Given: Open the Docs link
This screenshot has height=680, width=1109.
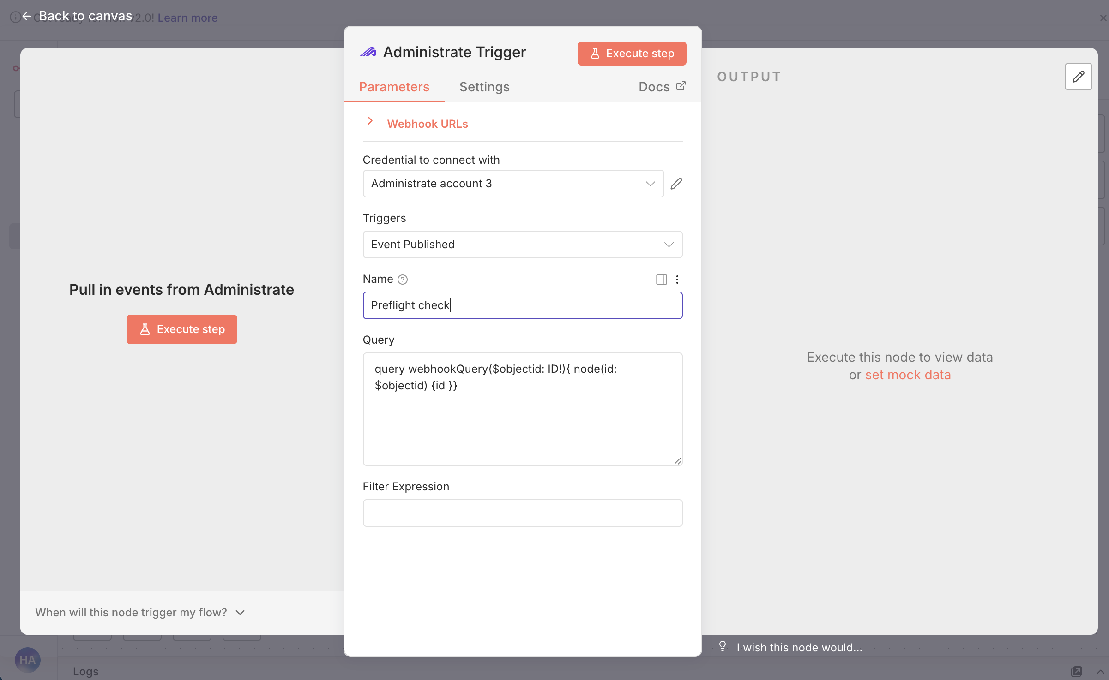Looking at the screenshot, I should pyautogui.click(x=662, y=87).
